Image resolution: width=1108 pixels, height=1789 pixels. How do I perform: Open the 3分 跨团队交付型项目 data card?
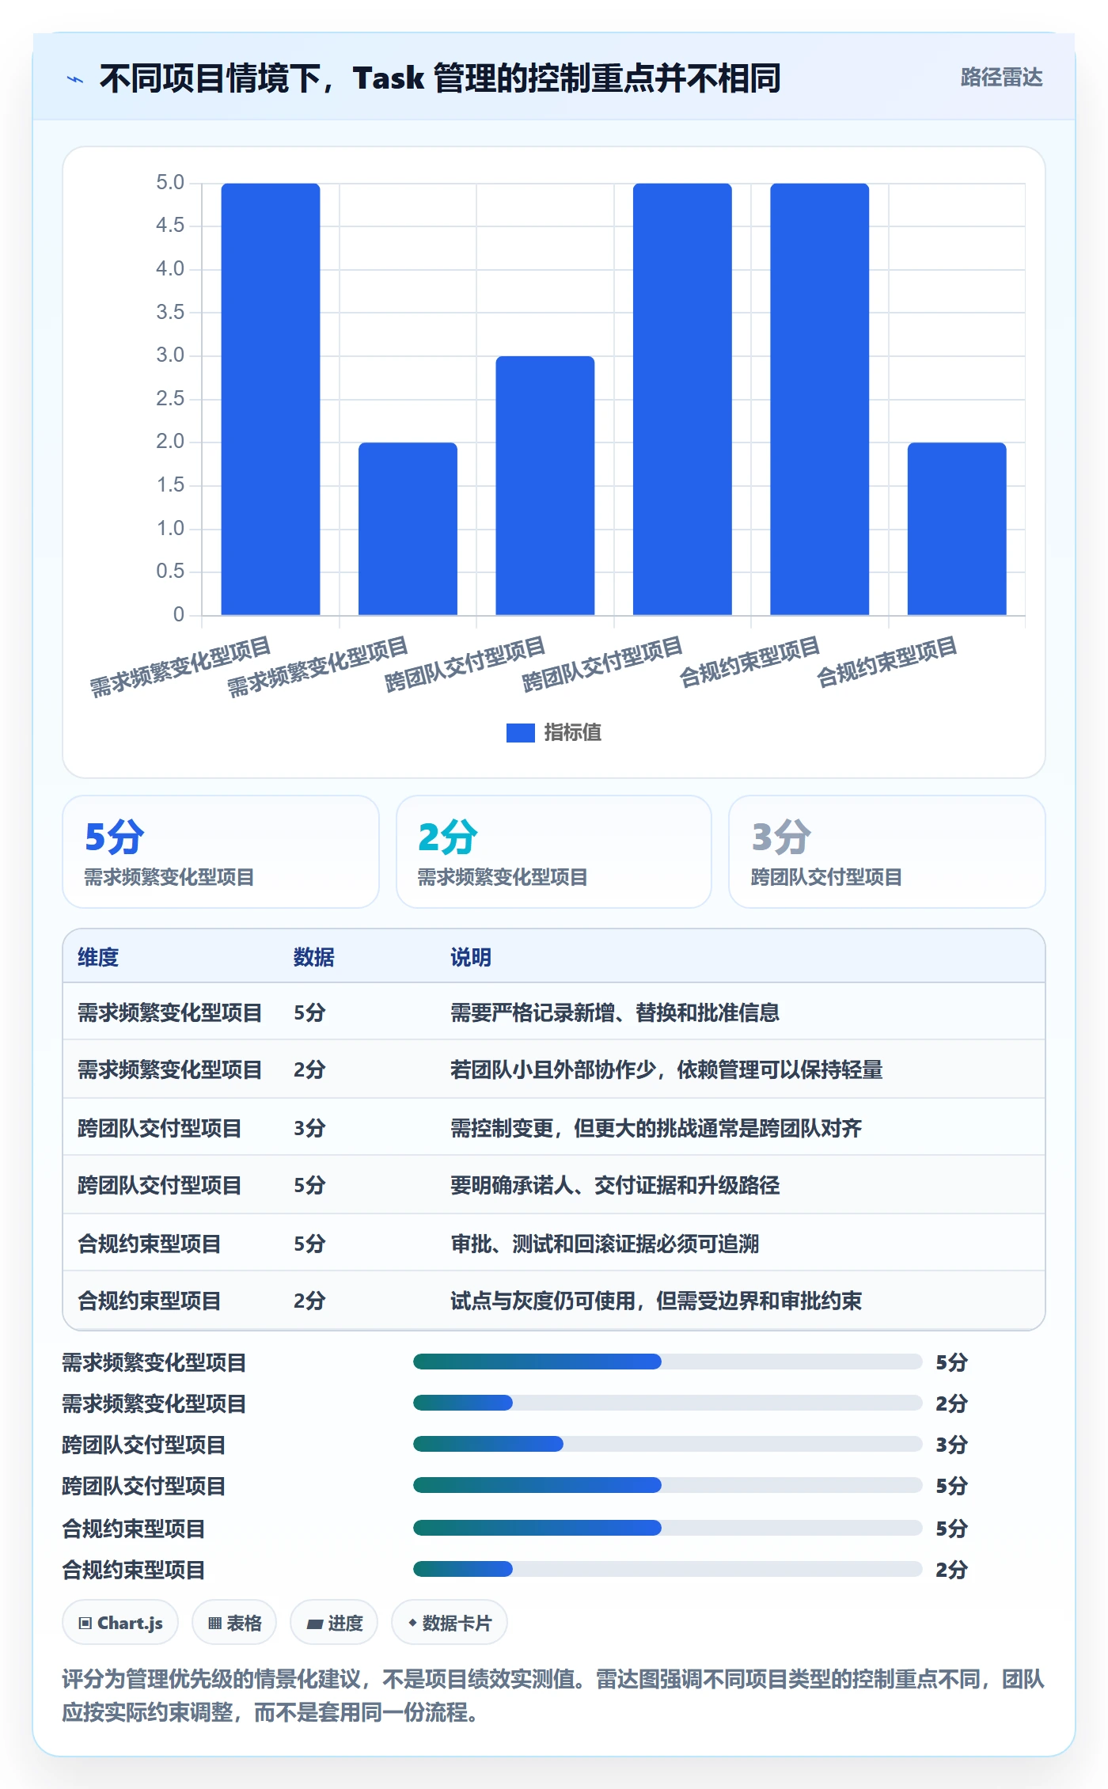(x=887, y=852)
